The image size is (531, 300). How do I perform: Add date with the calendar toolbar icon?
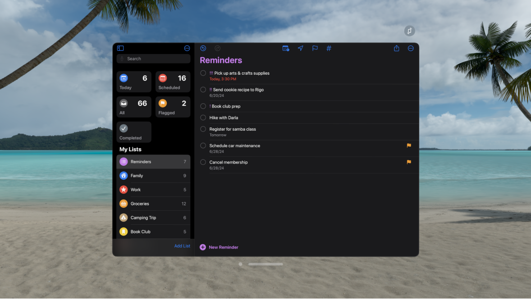click(x=286, y=48)
